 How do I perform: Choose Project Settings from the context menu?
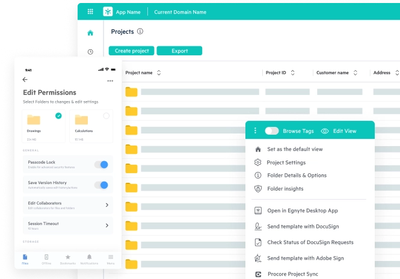pyautogui.click(x=286, y=162)
